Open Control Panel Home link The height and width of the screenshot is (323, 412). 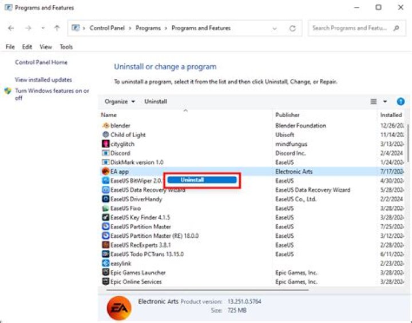pyautogui.click(x=41, y=62)
